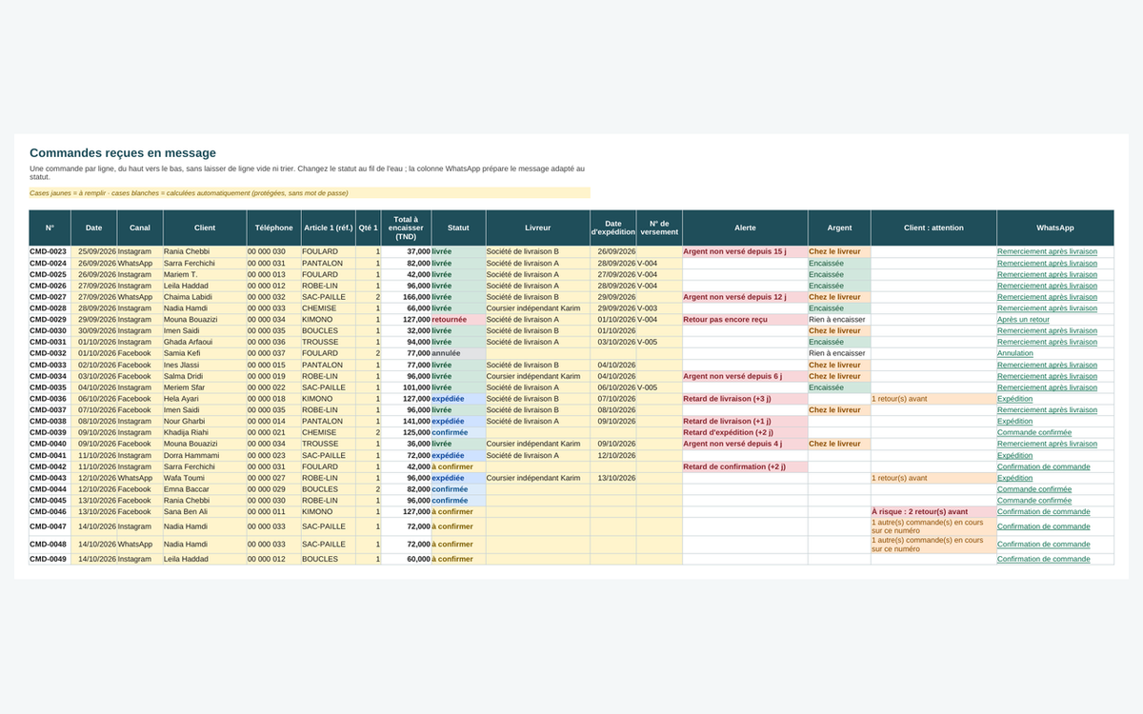Select the Statut column header
The height and width of the screenshot is (714, 1143).
458,228
